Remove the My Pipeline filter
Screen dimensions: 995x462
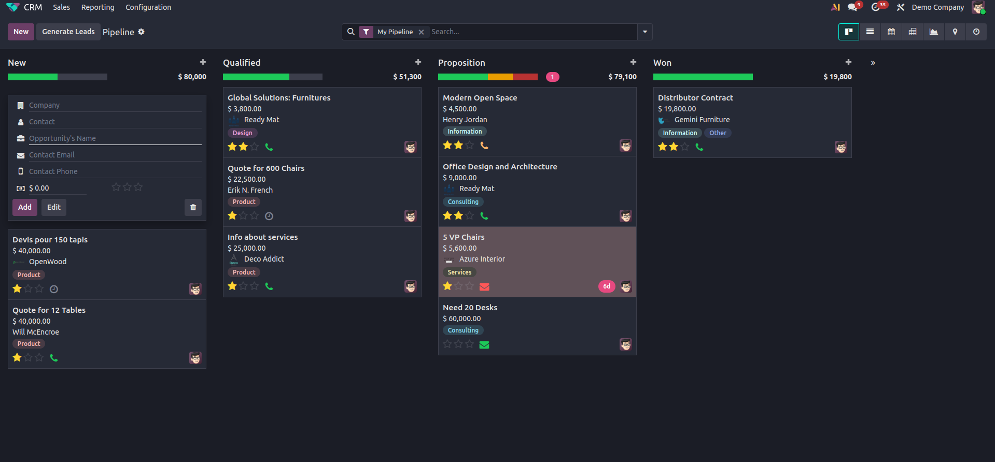[x=422, y=32]
